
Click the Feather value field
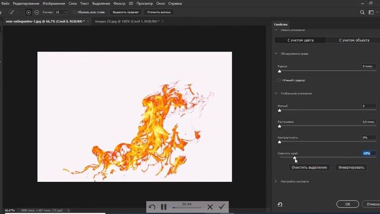368,122
